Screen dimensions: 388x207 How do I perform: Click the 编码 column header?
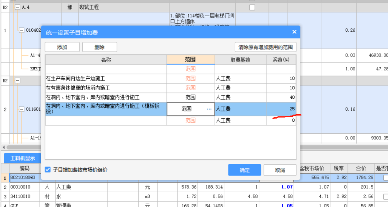click(x=24, y=169)
